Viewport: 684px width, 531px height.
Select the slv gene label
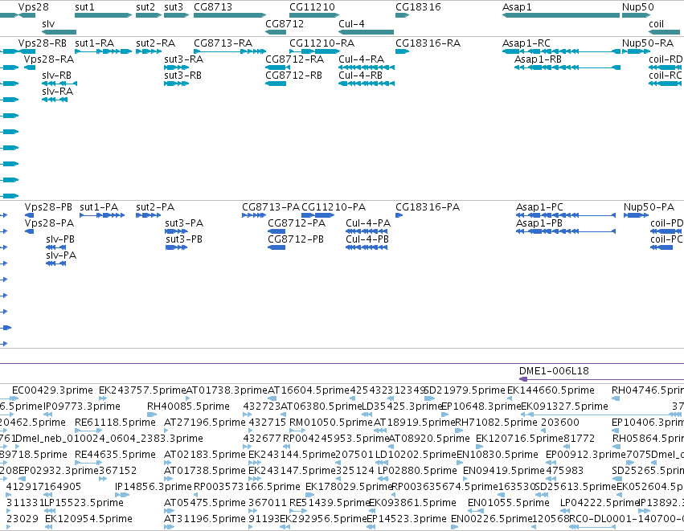coord(48,24)
